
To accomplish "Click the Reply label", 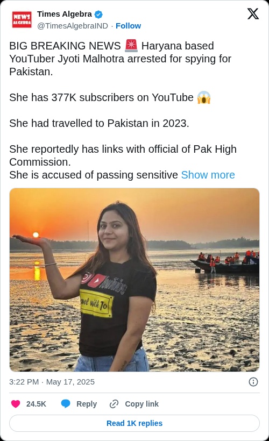I will pos(87,404).
